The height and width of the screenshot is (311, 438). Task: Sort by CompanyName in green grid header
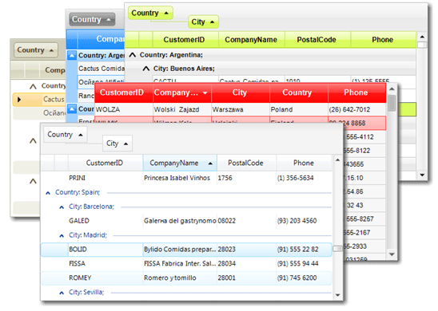click(x=251, y=40)
